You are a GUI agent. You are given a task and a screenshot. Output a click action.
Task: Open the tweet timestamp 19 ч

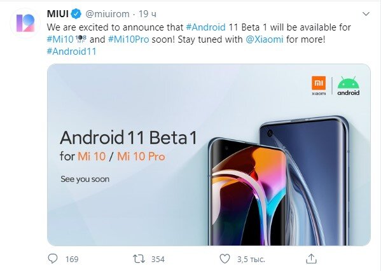[148, 14]
